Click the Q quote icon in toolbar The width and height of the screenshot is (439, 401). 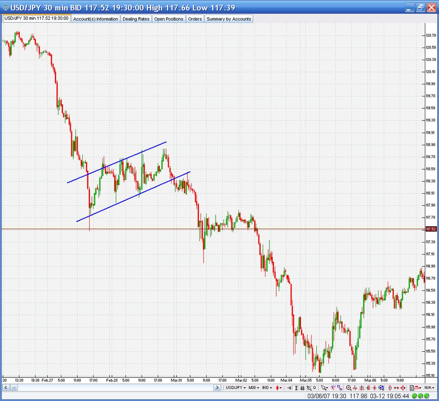click(x=314, y=388)
